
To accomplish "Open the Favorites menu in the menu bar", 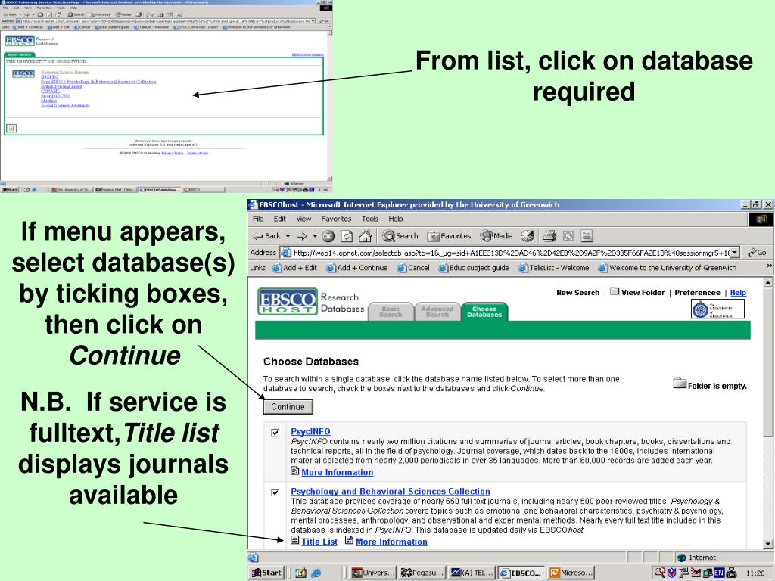I will (x=336, y=219).
